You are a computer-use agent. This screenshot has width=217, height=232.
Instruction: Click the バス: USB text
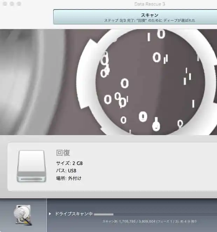click(66, 171)
